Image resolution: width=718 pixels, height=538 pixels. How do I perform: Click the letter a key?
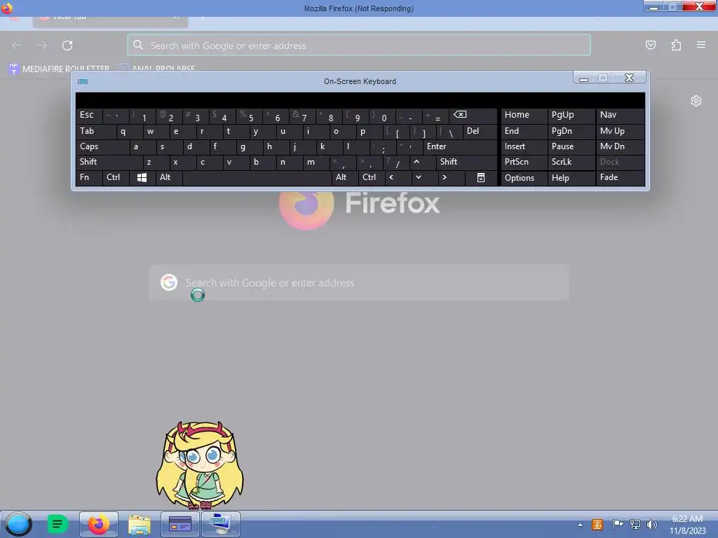(x=142, y=147)
